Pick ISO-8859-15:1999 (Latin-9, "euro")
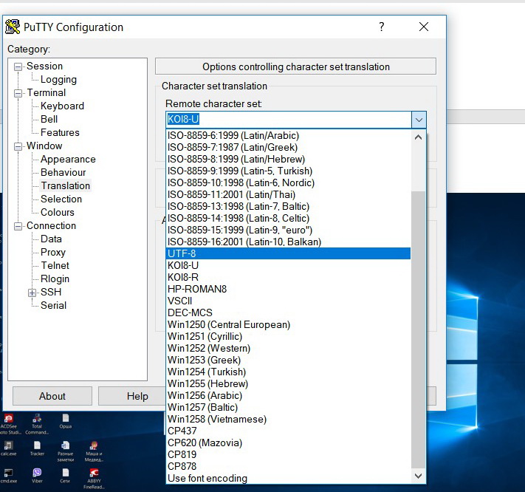This screenshot has height=492, width=525. [288, 230]
